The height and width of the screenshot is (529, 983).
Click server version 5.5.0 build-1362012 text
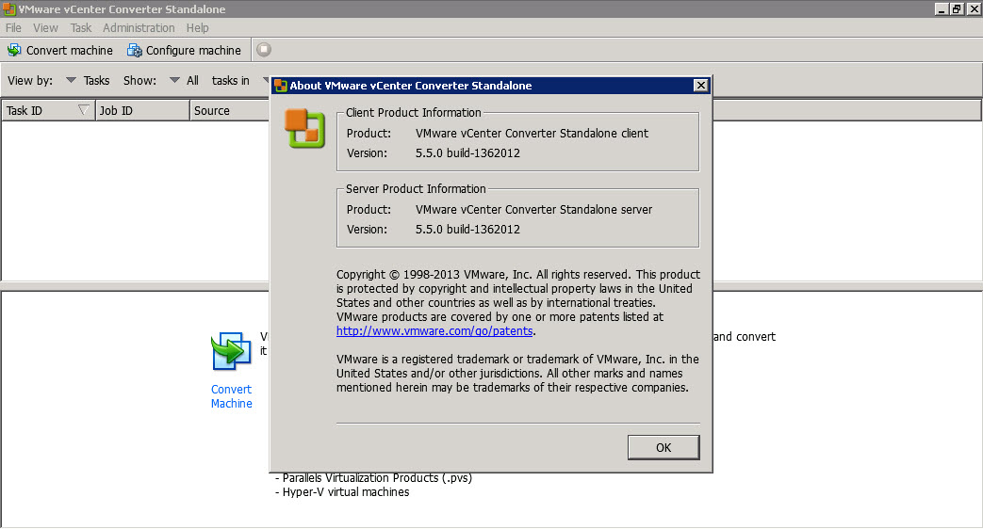[467, 230]
